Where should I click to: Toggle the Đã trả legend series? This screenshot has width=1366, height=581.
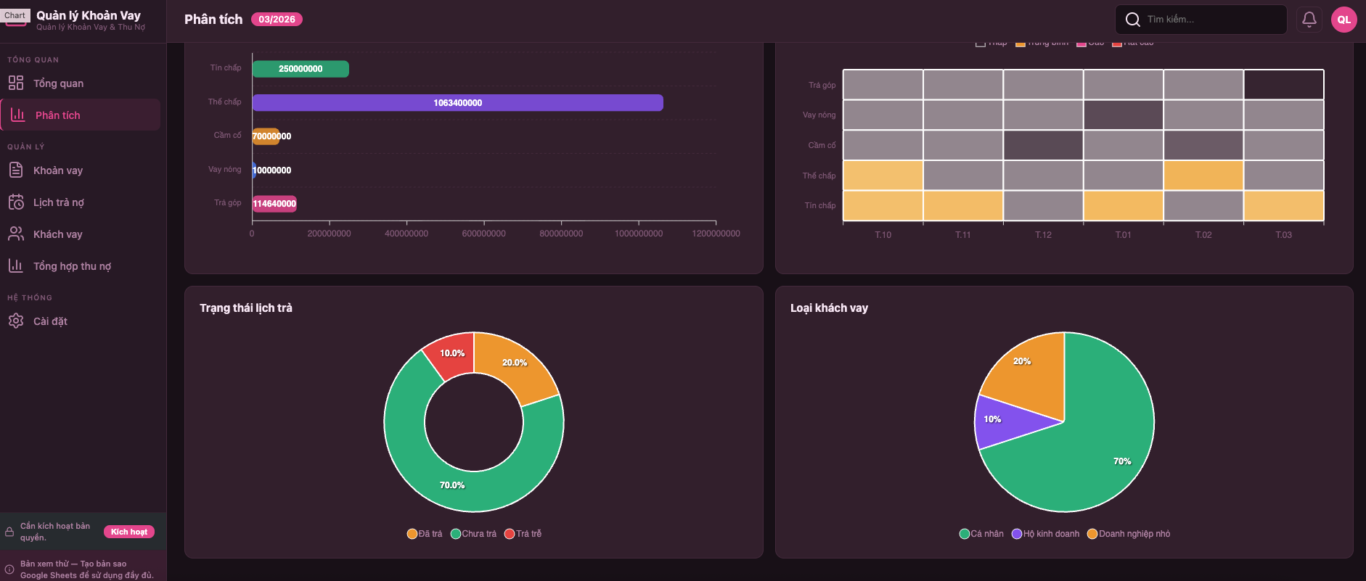pyautogui.click(x=425, y=534)
